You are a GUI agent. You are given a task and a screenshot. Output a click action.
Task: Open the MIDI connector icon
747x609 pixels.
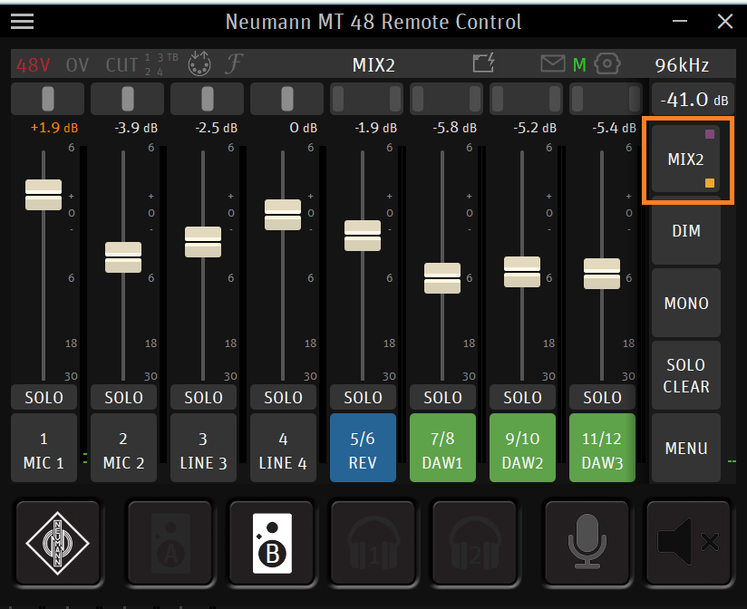pyautogui.click(x=199, y=63)
